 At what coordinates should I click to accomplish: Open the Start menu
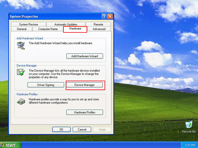click(x=11, y=145)
